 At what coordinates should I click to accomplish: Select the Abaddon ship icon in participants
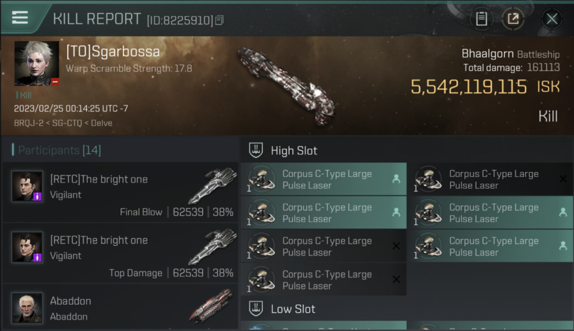(x=211, y=306)
